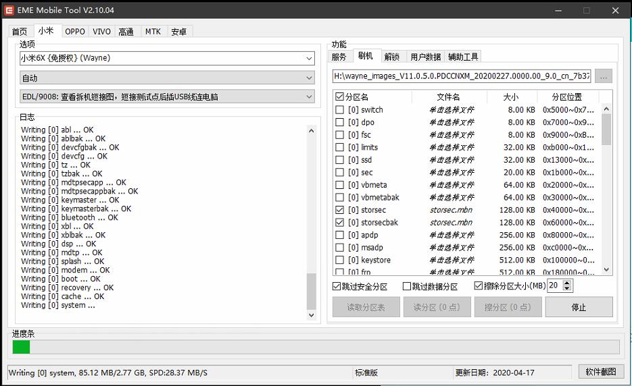
Task: Close the EME Mobile Tool window
Action: pyautogui.click(x=616, y=11)
